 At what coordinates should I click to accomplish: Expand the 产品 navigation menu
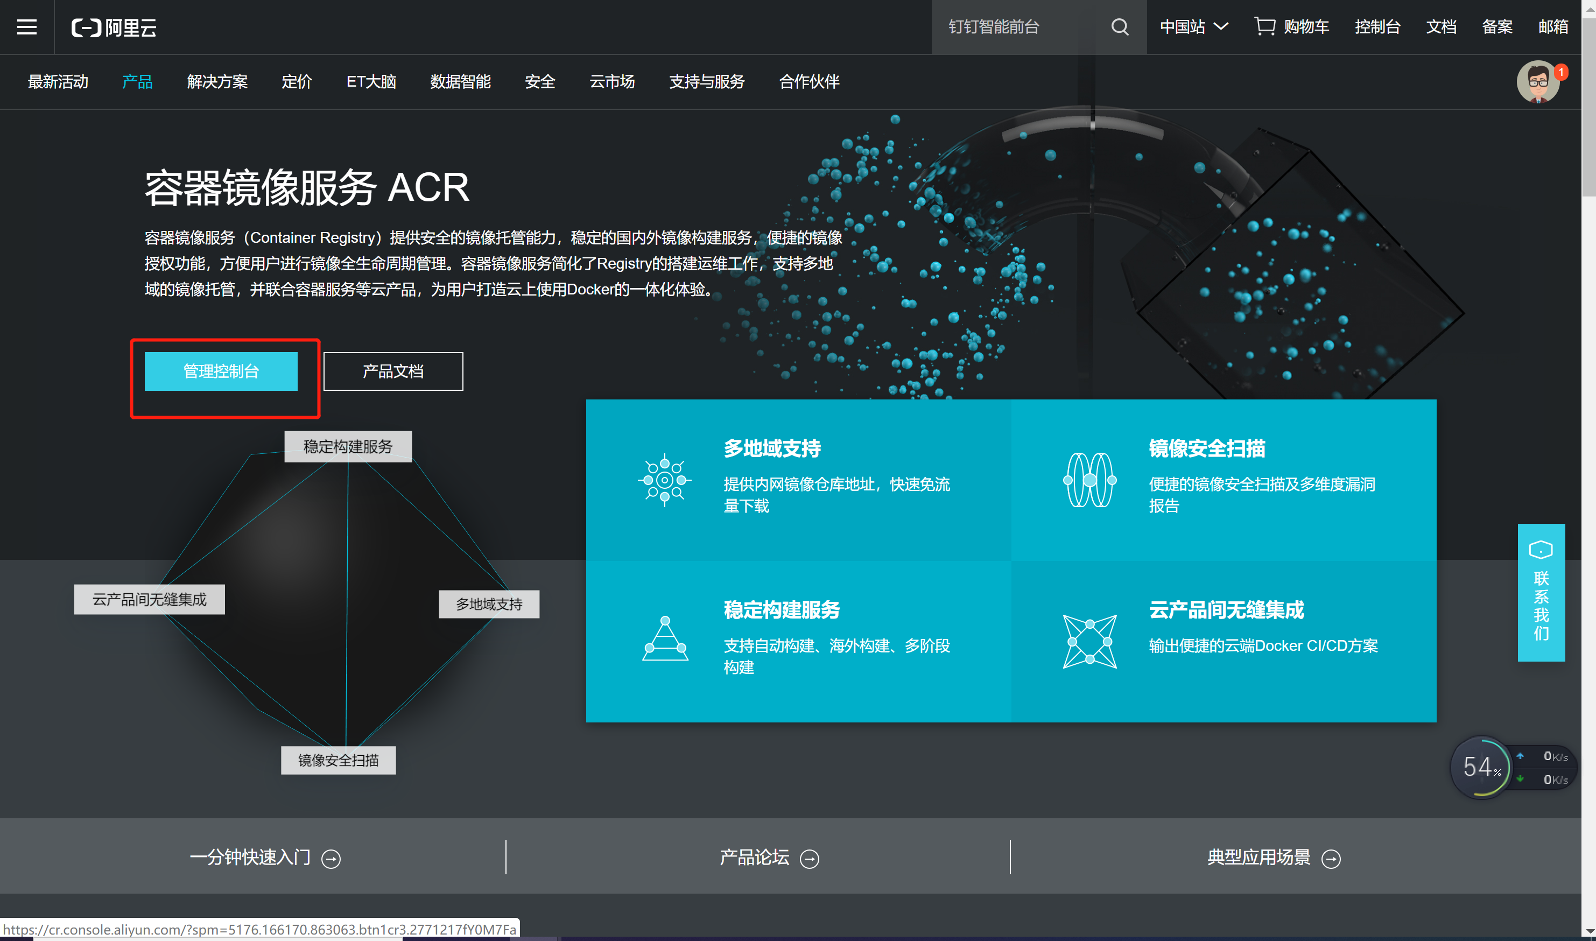[137, 82]
